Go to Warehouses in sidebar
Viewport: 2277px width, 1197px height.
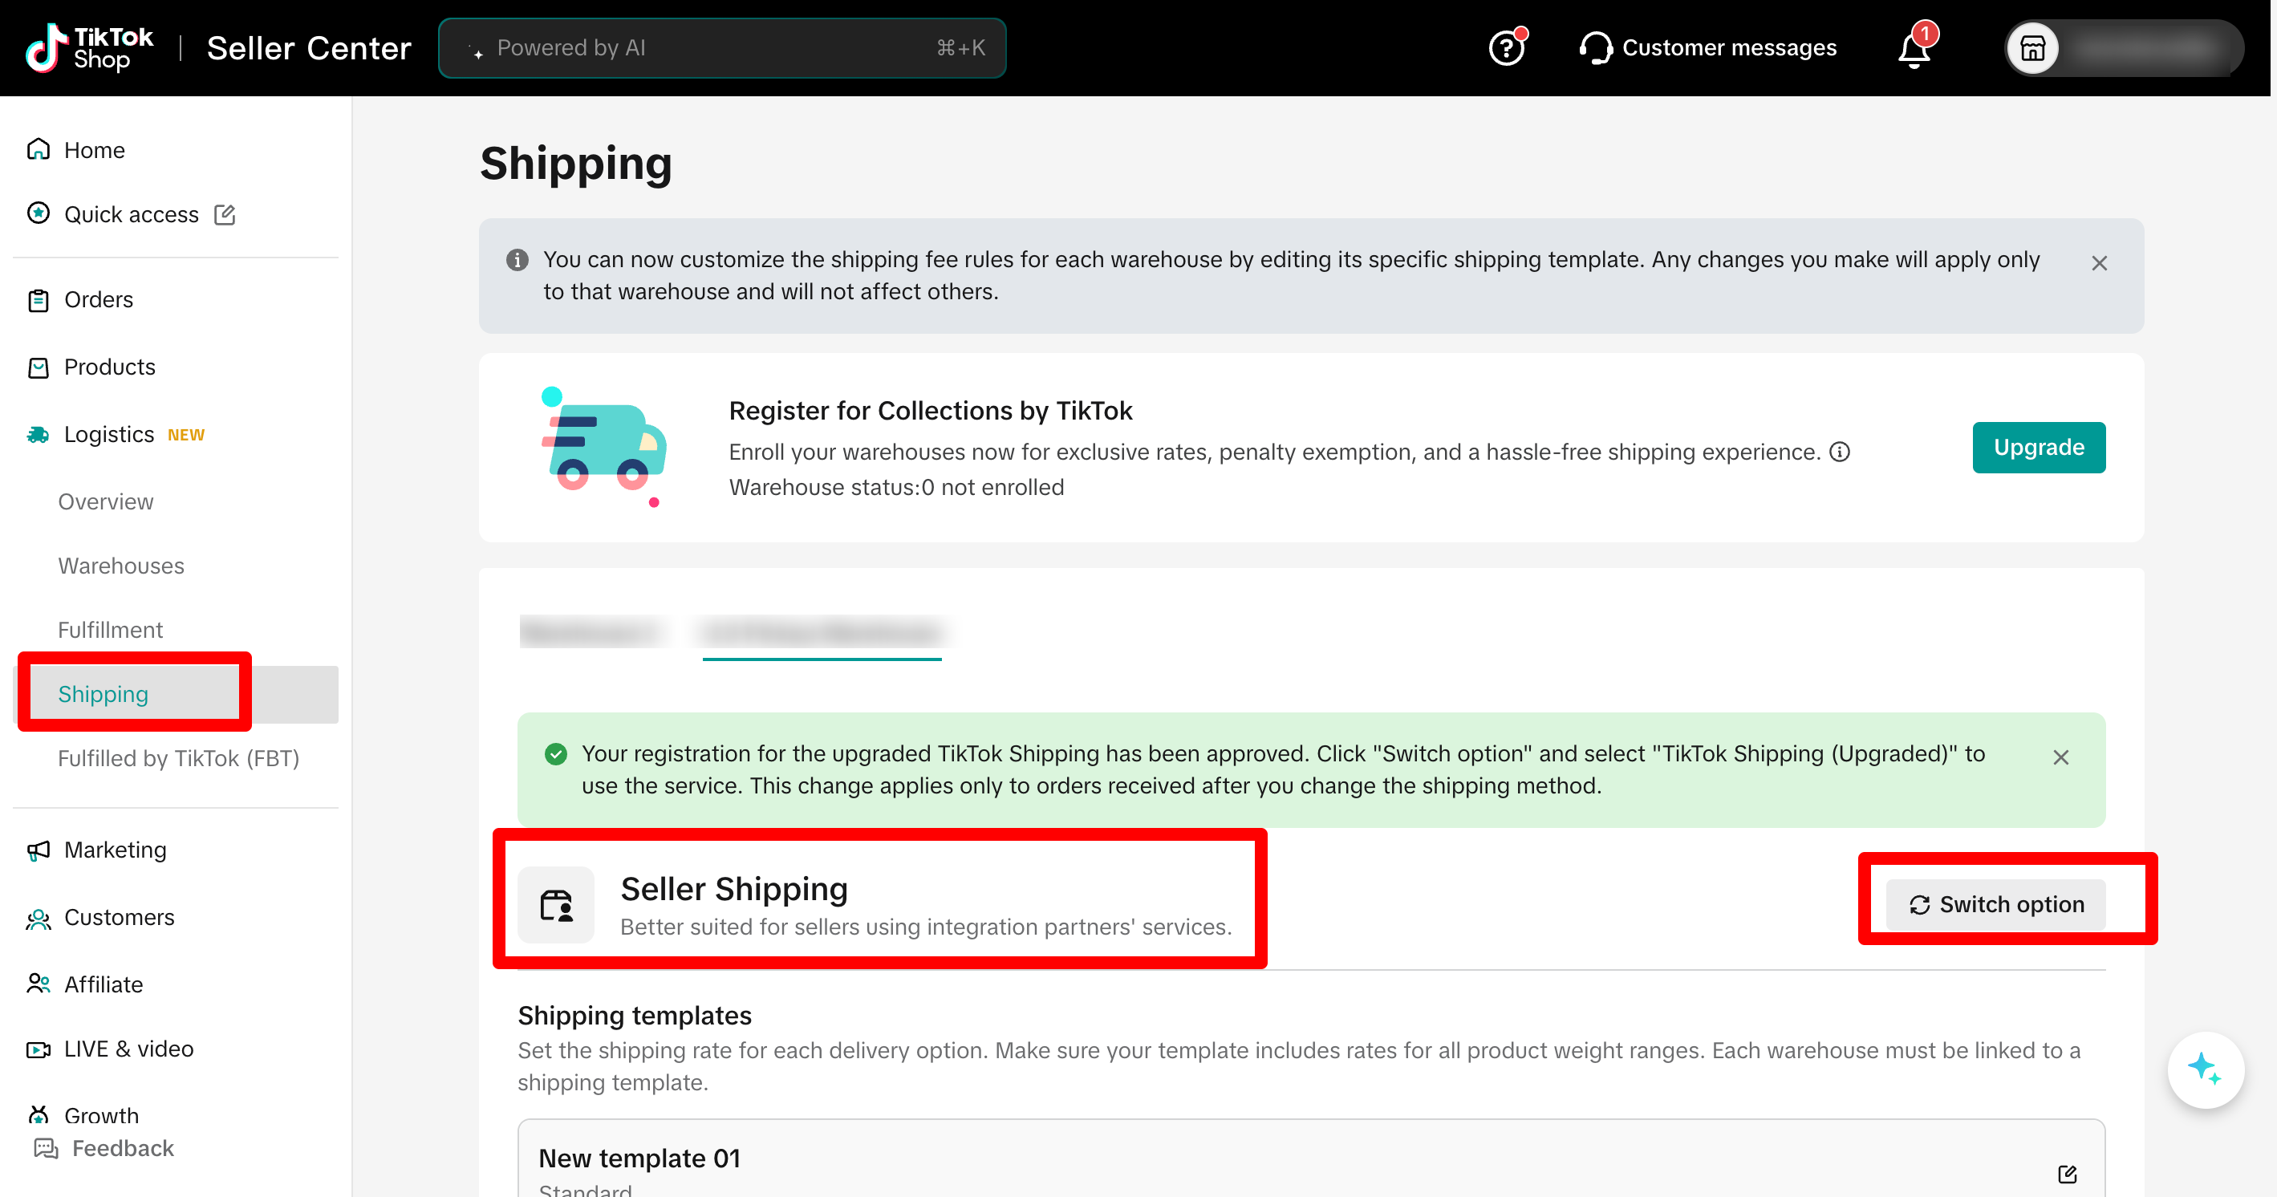(121, 566)
